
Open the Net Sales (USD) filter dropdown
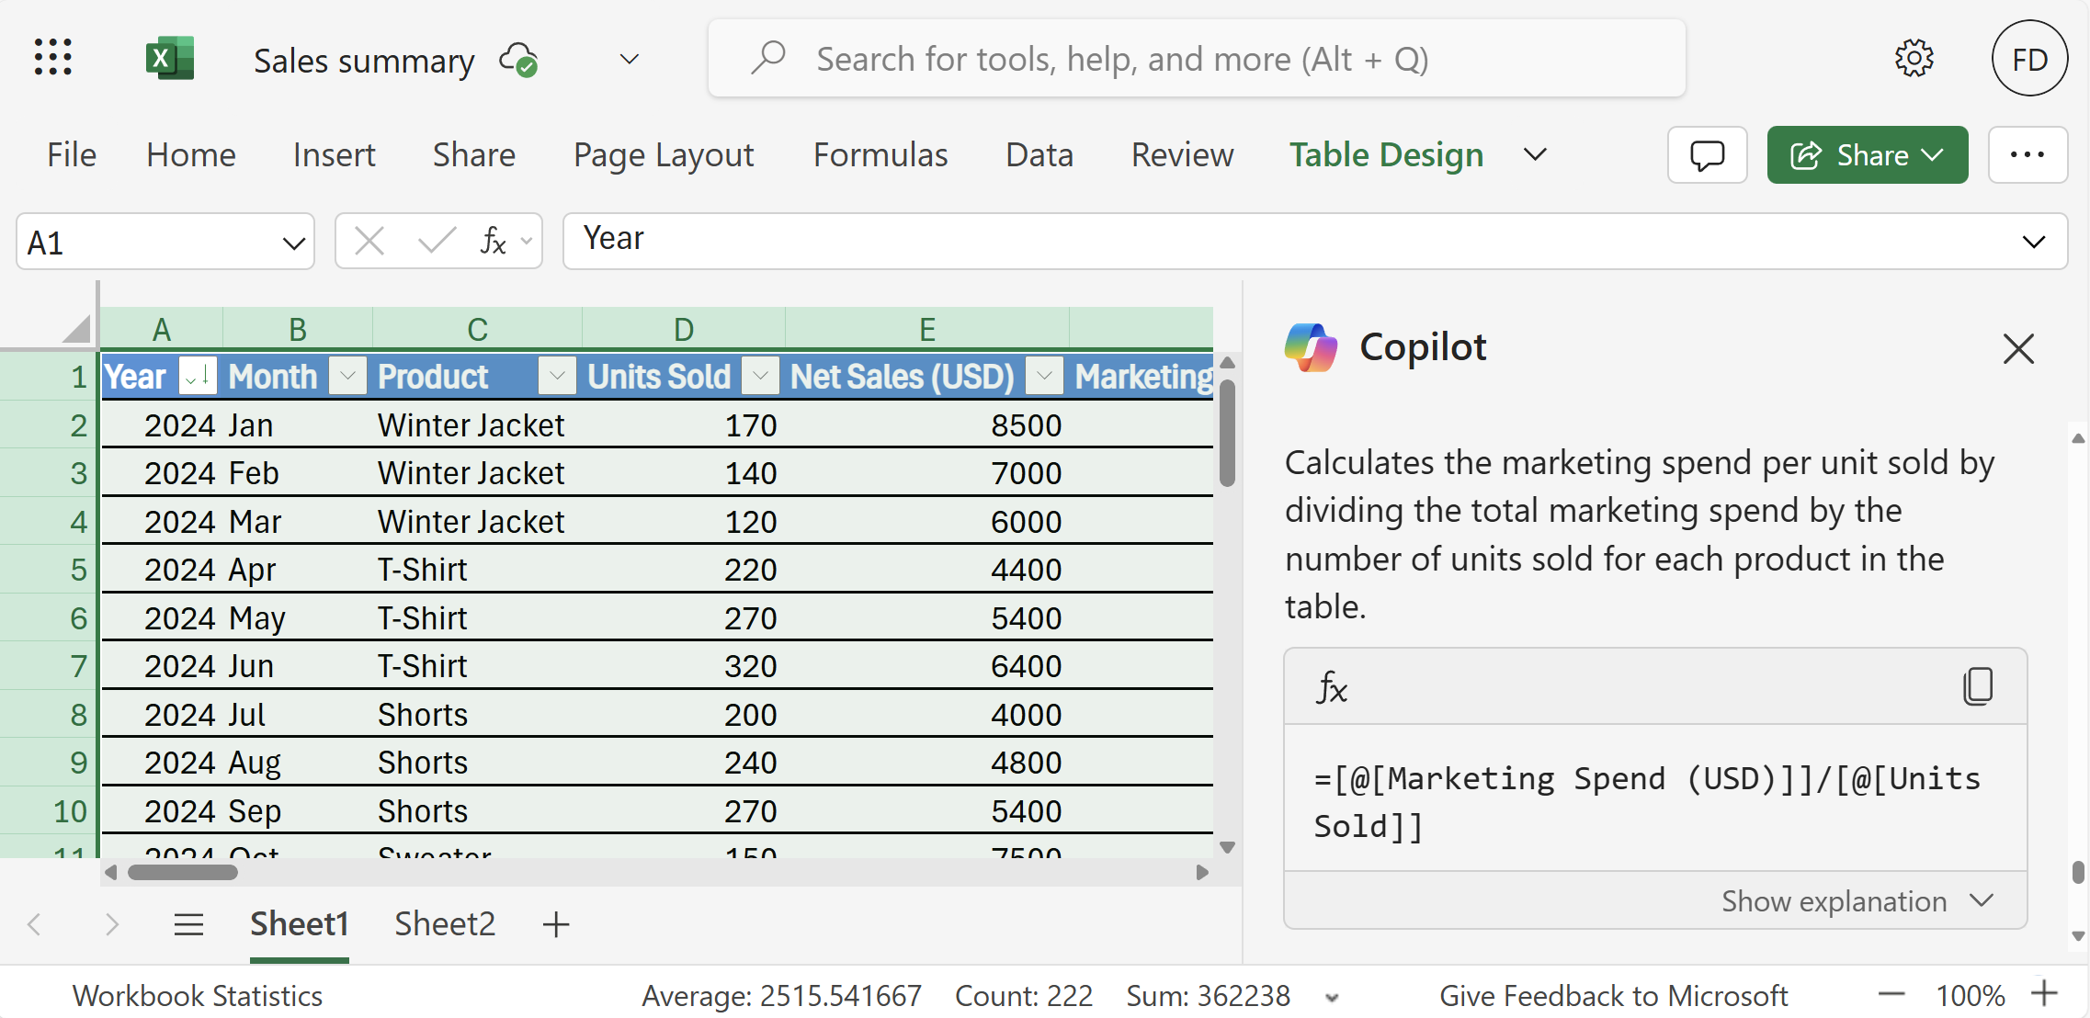pos(1044,376)
